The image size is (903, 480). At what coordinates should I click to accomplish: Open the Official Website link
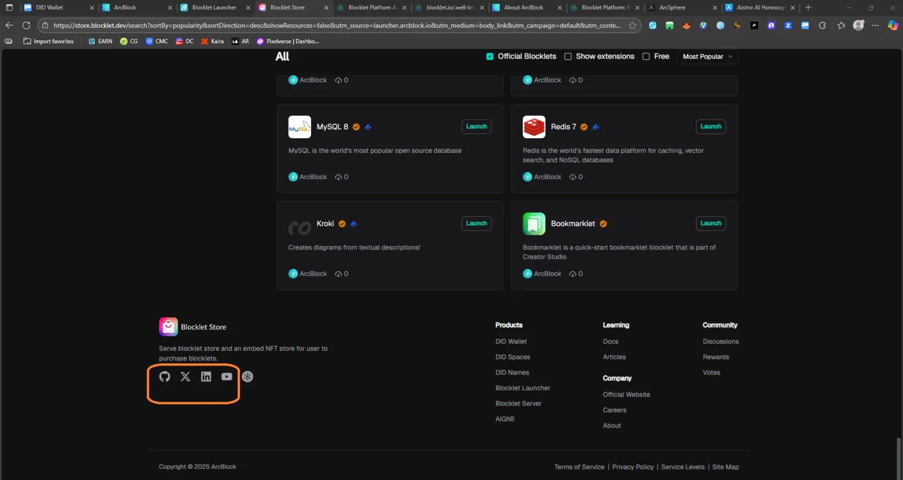pos(626,394)
